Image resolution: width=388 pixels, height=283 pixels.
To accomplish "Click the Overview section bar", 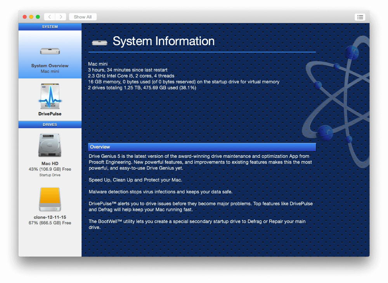I will coord(202,147).
